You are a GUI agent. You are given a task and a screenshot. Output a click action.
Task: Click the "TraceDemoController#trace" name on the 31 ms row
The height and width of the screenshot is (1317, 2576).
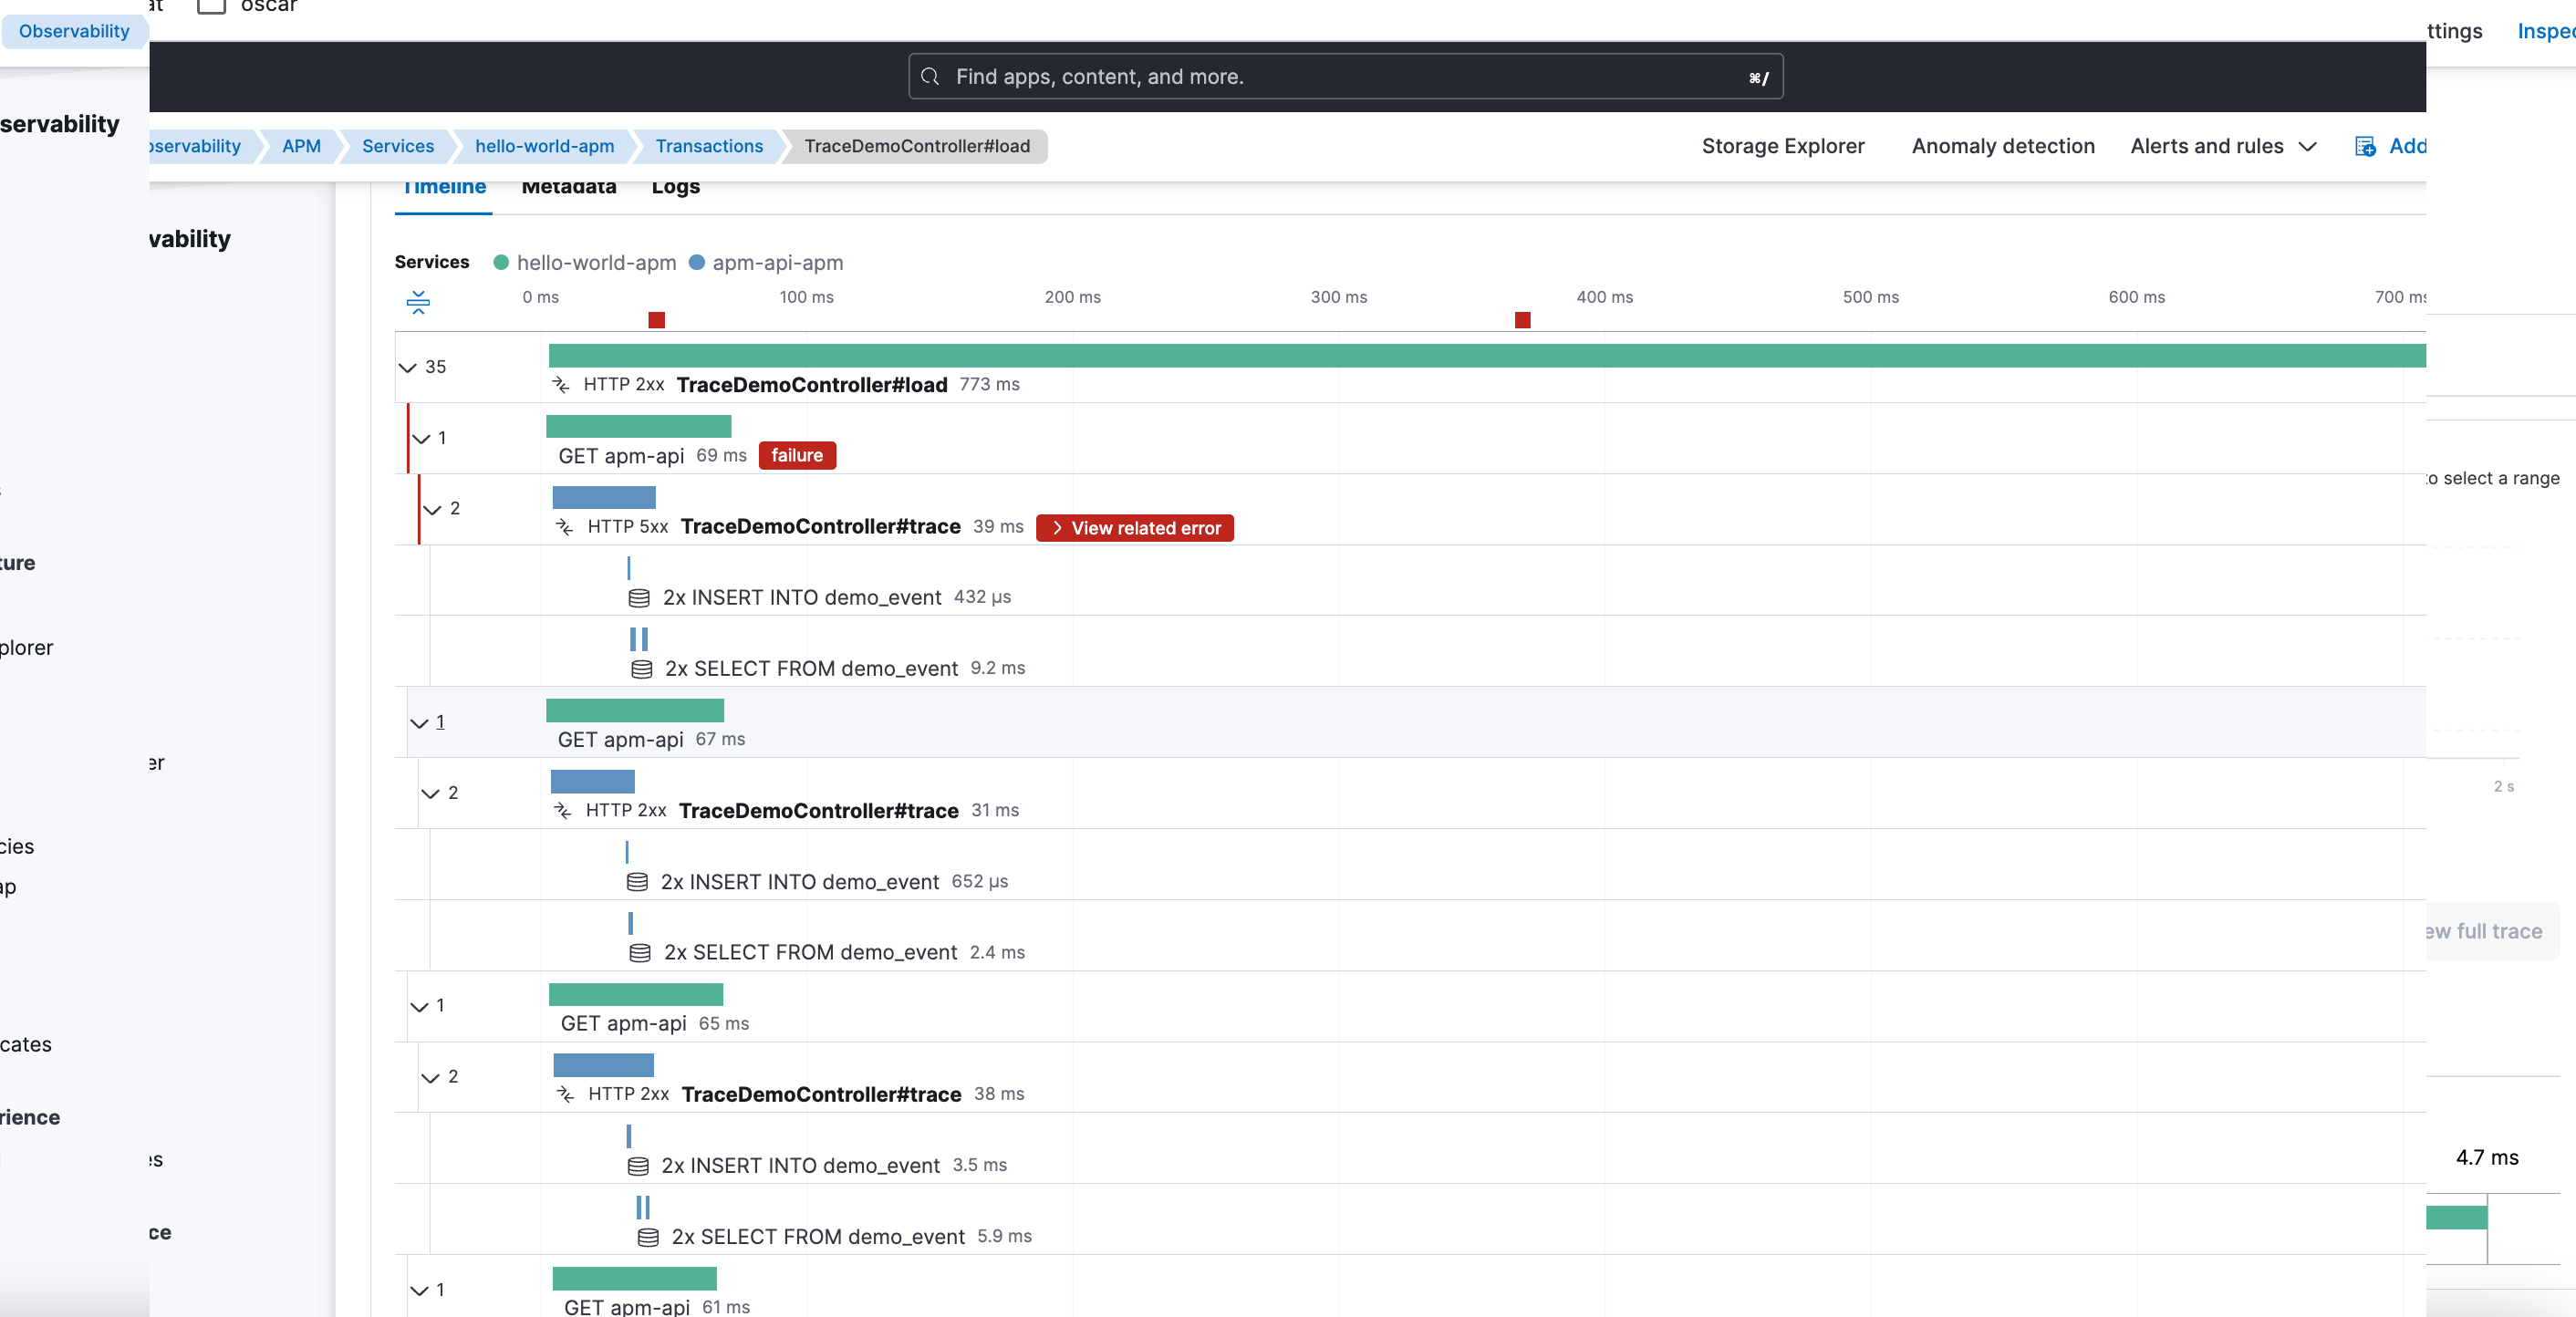click(x=819, y=811)
